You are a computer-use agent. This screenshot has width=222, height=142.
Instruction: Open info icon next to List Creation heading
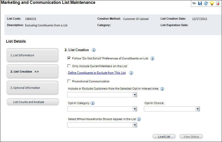[x=94, y=50]
